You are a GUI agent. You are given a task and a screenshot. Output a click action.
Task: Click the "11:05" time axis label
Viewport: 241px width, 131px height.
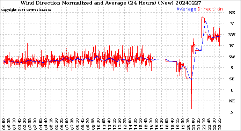click(x=104, y=124)
